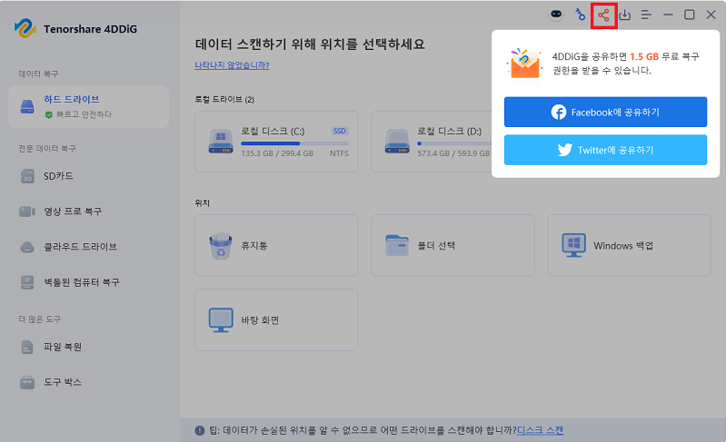Share via Facebook에 공유하기 button
The image size is (726, 442).
(x=605, y=112)
